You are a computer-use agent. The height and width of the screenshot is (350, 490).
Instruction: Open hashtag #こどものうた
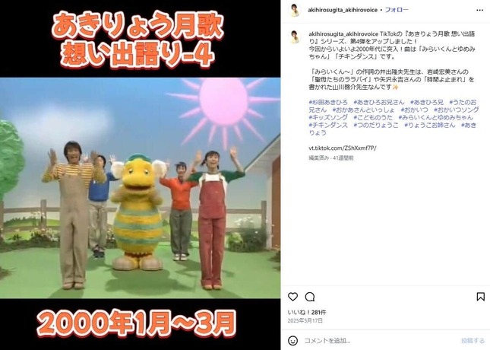point(373,117)
